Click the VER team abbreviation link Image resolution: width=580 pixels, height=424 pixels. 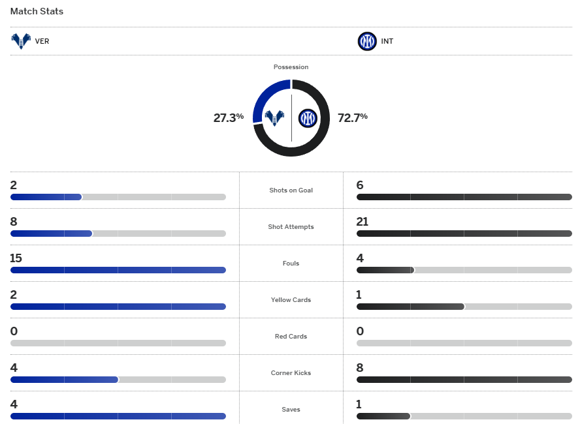coord(42,42)
